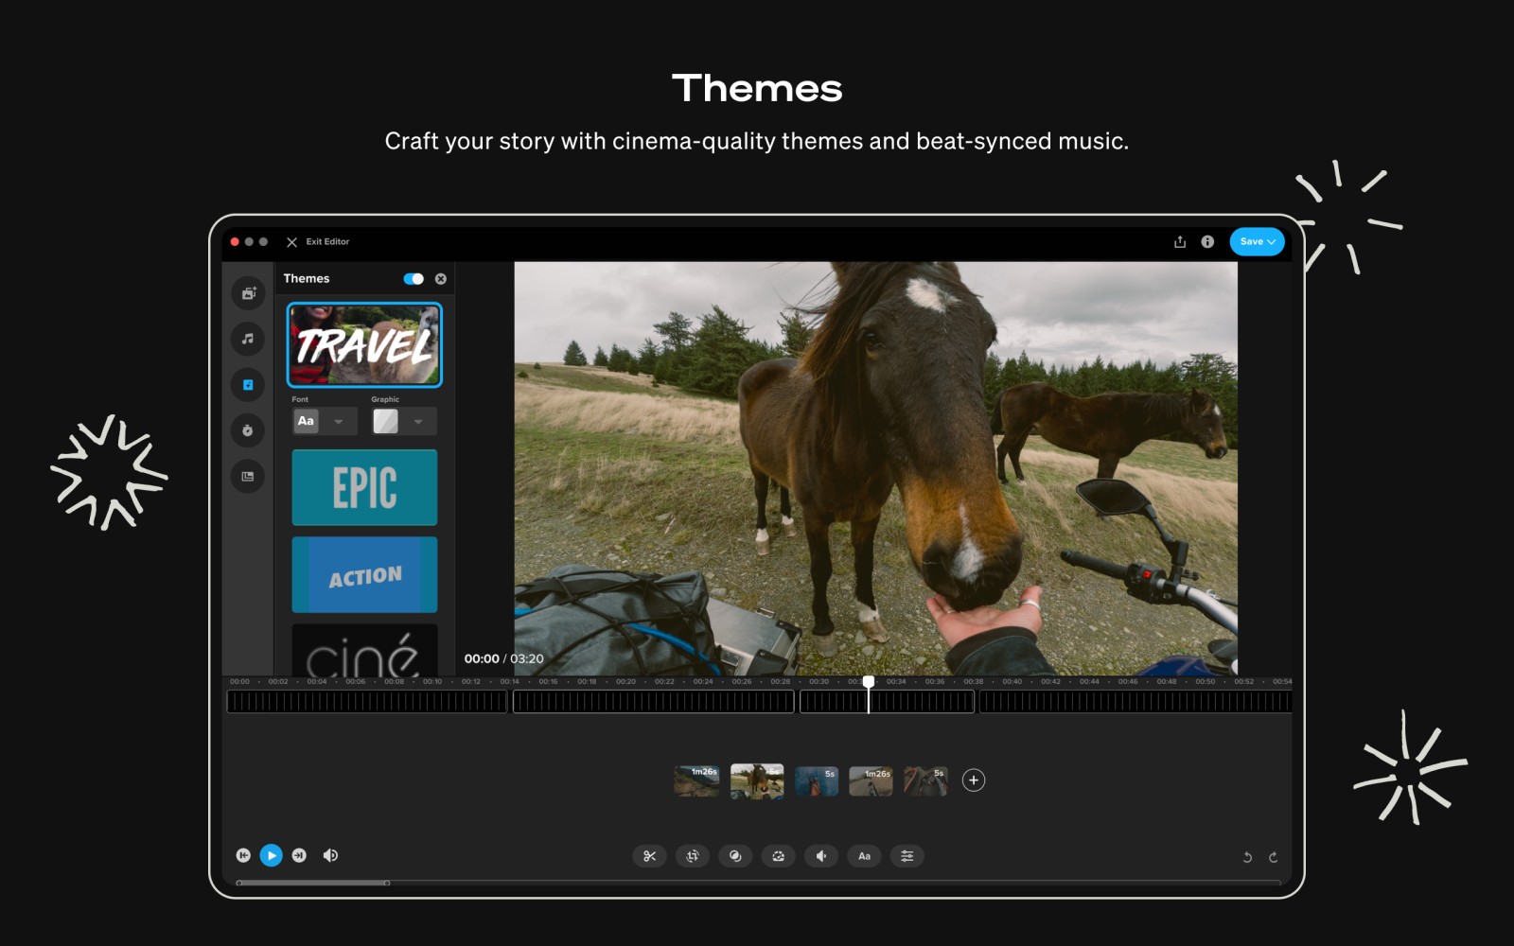Open the crop and rotate tool

coord(692,855)
